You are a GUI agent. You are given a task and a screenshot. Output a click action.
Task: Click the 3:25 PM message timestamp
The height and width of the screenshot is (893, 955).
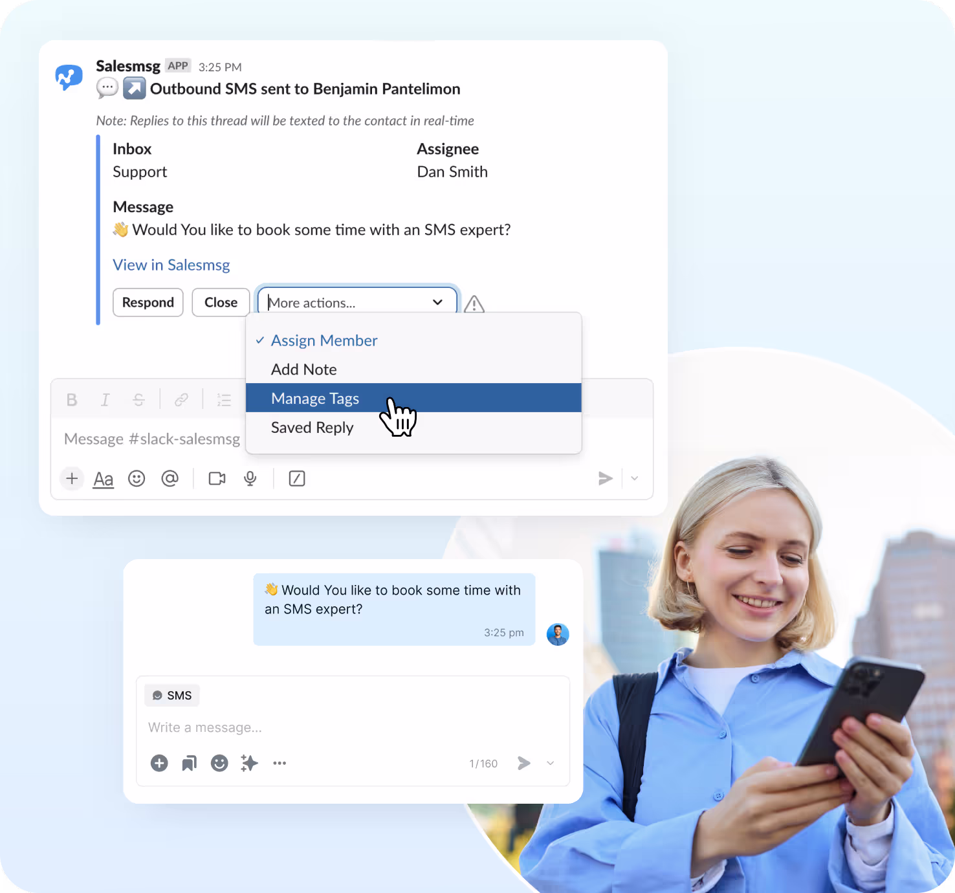[220, 67]
